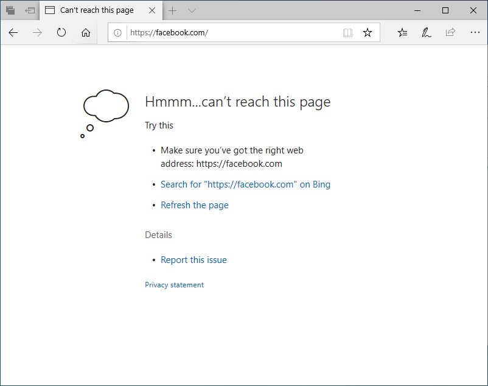
Task: Open a new tab with plus button
Action: coord(172,10)
